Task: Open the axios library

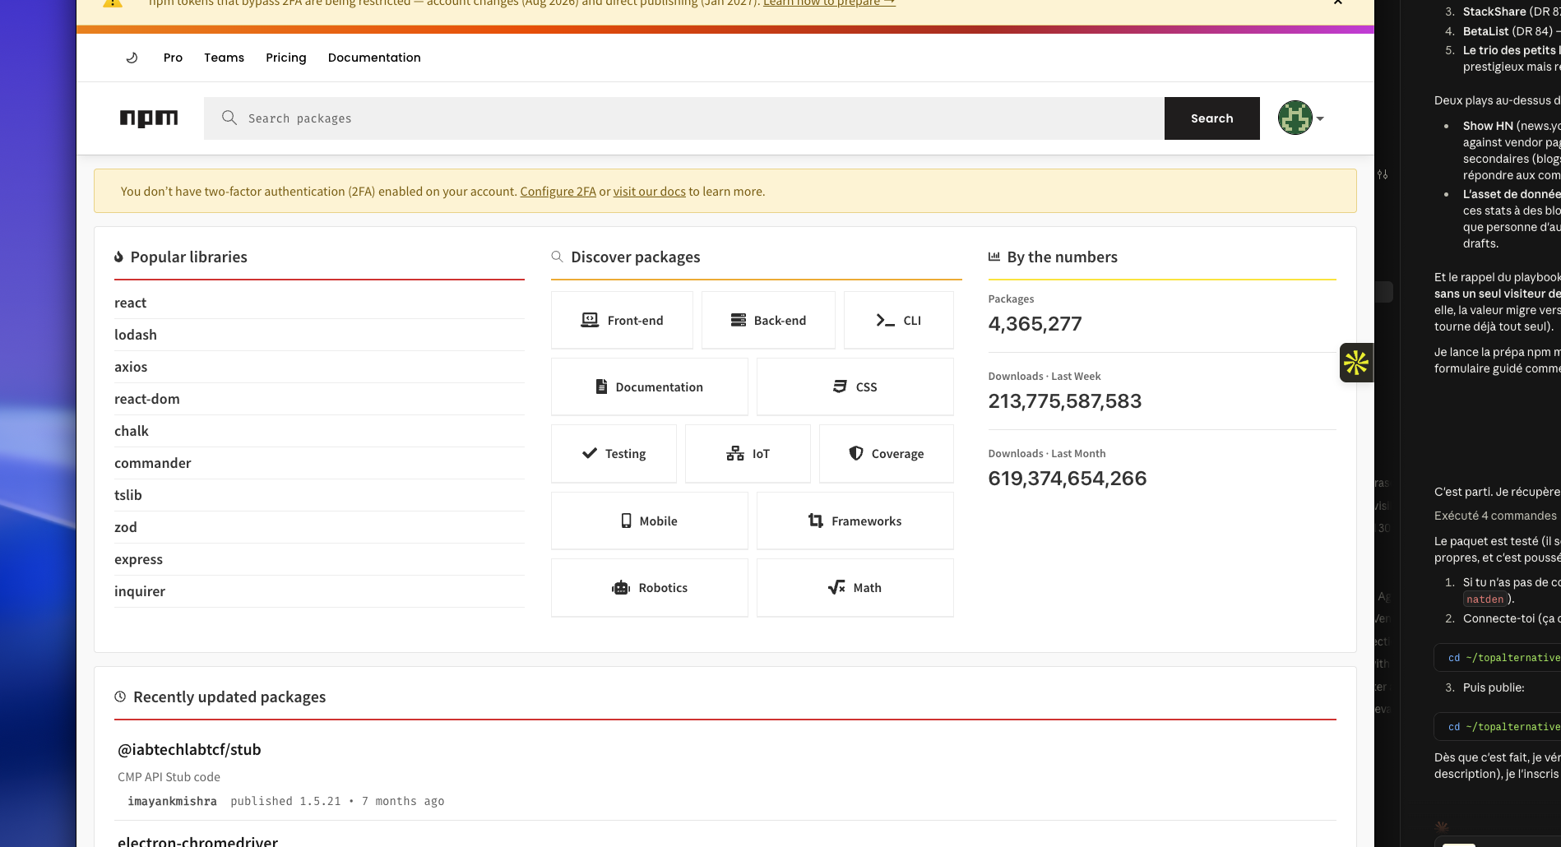Action: pos(131,367)
